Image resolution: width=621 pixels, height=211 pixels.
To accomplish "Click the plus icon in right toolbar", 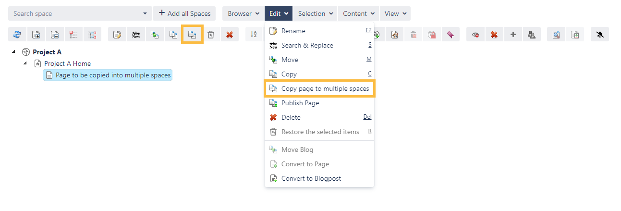I will pyautogui.click(x=513, y=35).
